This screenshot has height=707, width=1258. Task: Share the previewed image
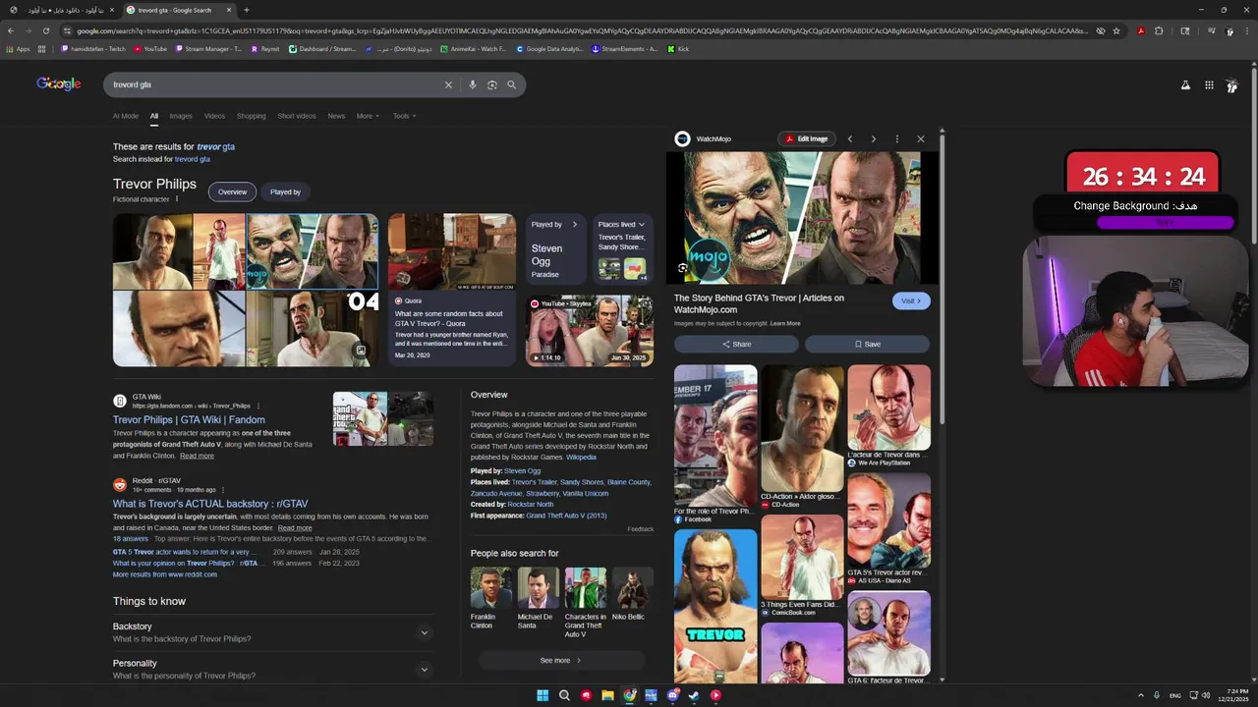point(736,345)
